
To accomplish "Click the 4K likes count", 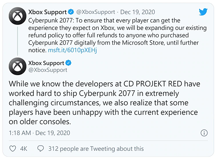I will click(24, 149).
